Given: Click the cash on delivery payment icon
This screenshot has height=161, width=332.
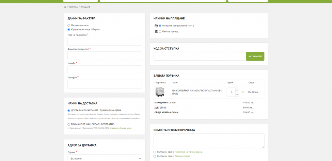Looking at the screenshot, I should [156, 26].
